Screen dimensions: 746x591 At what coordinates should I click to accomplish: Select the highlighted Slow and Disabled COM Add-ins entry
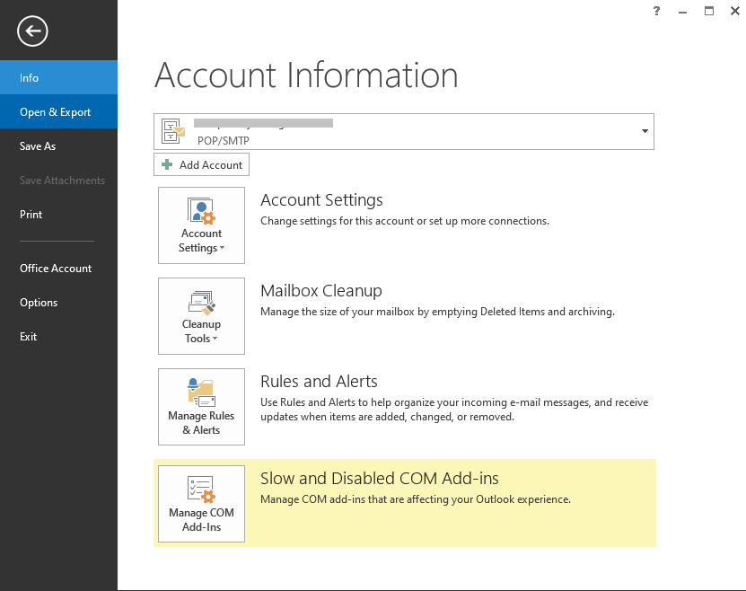(380, 479)
